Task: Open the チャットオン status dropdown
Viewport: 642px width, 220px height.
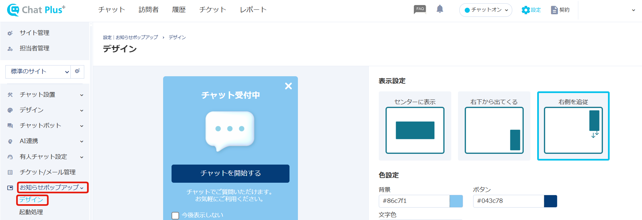Action: [486, 10]
